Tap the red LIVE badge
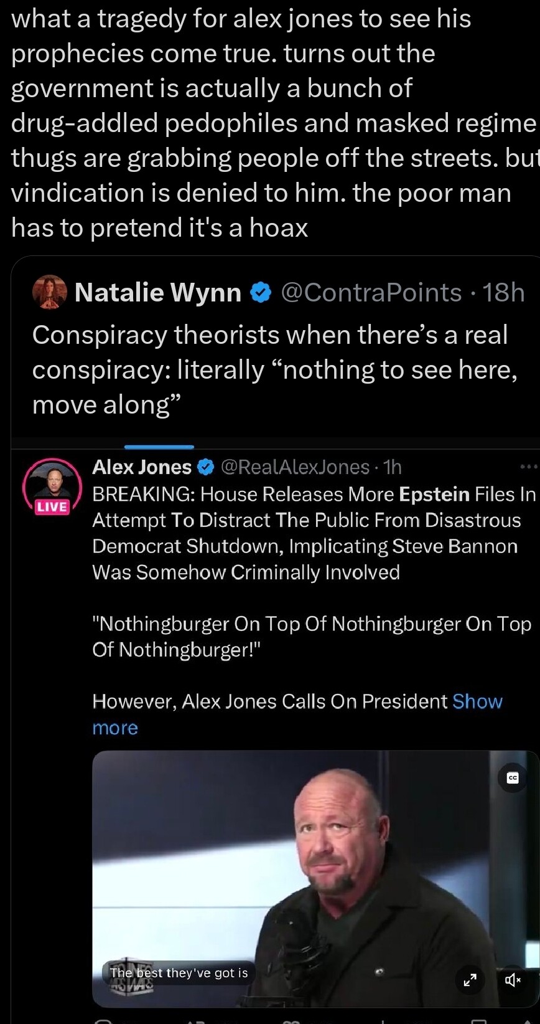Viewport: 540px width, 1024px height. [x=52, y=506]
